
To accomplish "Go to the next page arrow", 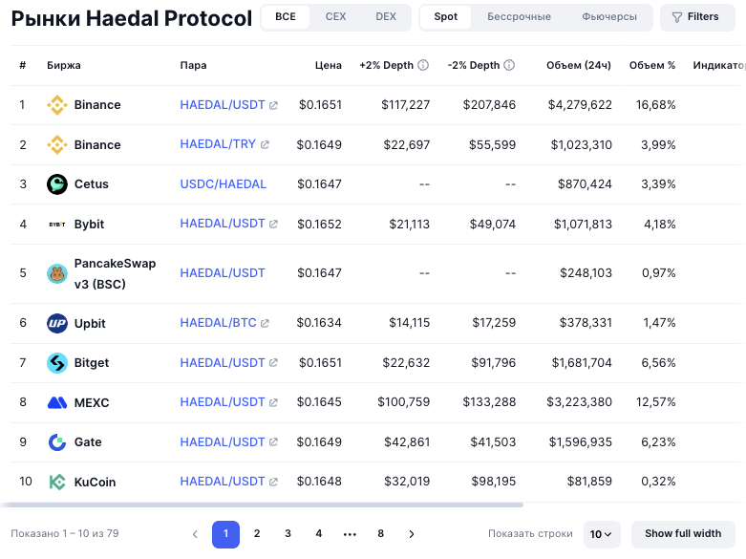I will coord(412,534).
